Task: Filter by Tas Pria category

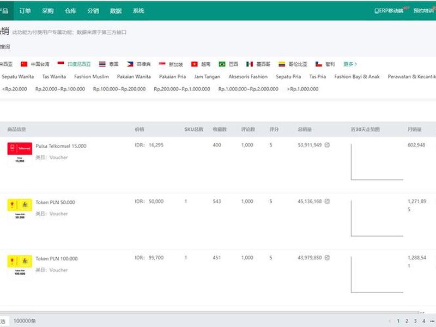Action: pyautogui.click(x=318, y=76)
